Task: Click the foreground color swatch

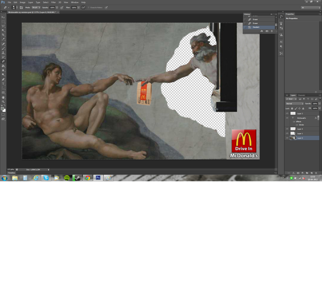Action: (x=2, y=109)
